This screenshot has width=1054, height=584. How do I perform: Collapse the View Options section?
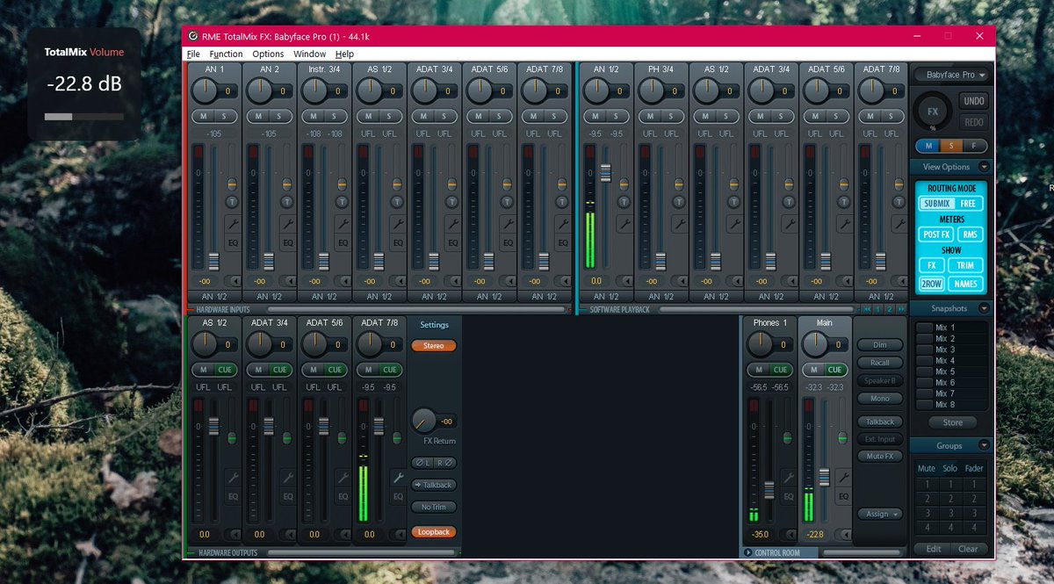[x=983, y=167]
